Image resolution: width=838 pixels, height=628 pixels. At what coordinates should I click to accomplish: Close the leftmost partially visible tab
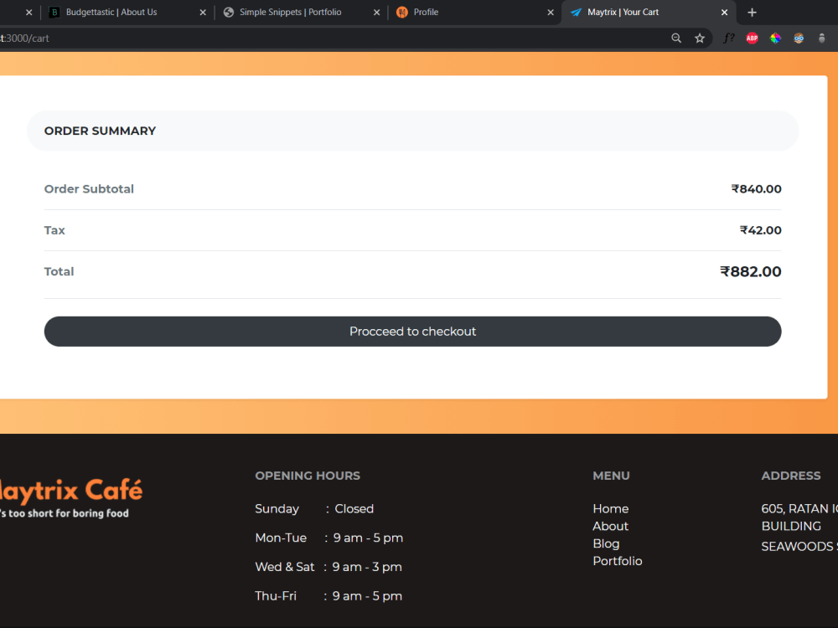pos(28,13)
